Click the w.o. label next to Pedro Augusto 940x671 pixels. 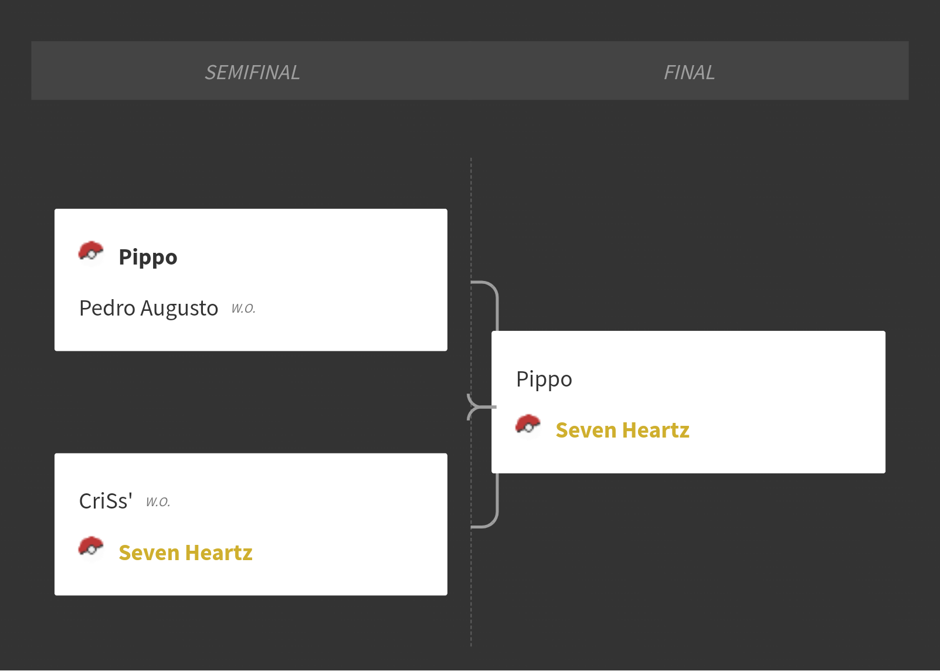(x=243, y=309)
